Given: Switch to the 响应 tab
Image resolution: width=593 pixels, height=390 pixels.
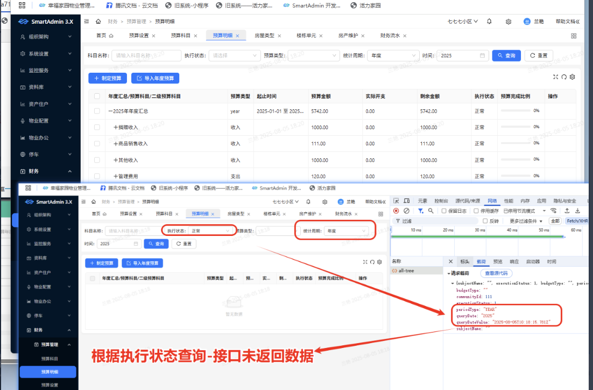Looking at the screenshot, I should (515, 261).
